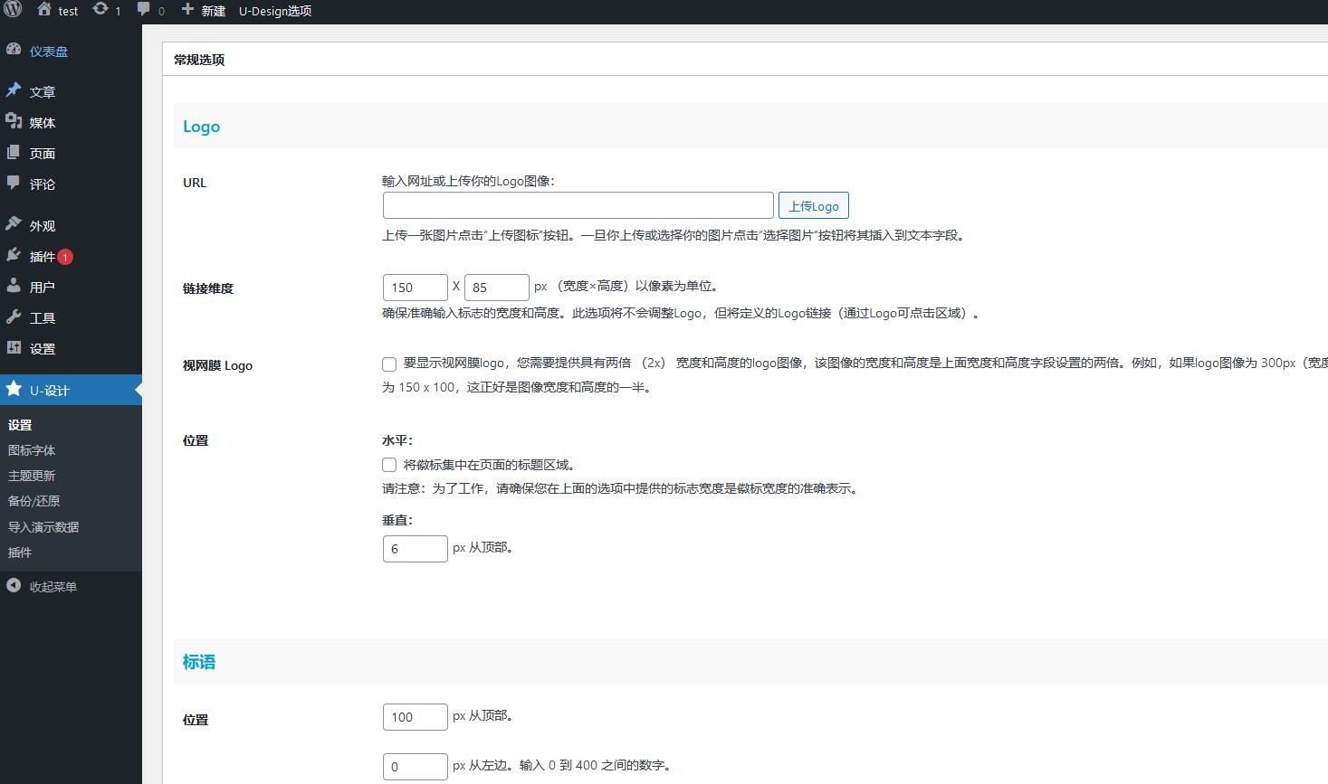Click the pin icon for Posts

(14, 90)
